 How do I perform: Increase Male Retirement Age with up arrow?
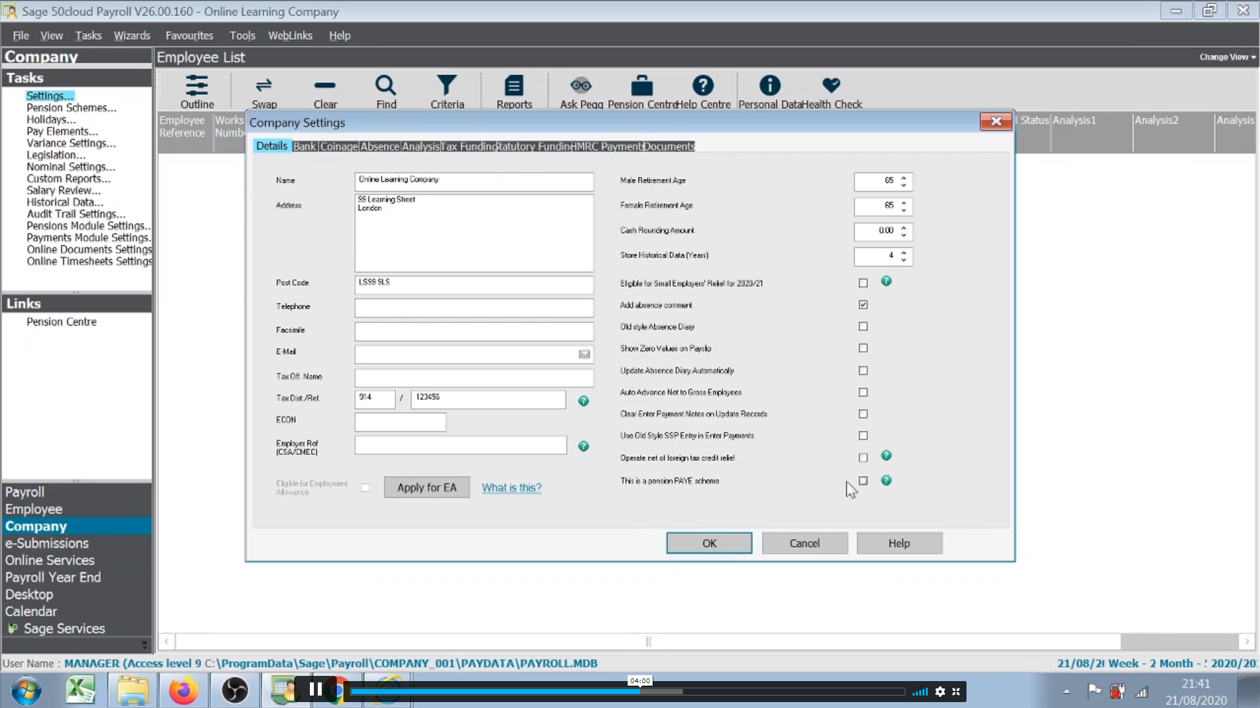[x=904, y=177]
